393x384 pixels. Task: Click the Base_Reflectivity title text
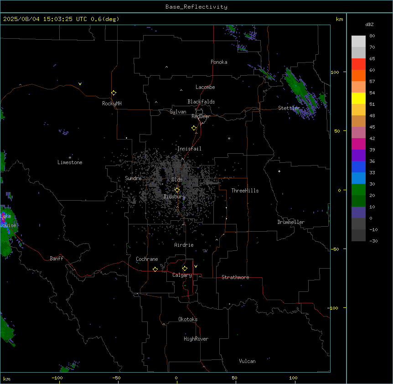tap(196, 7)
